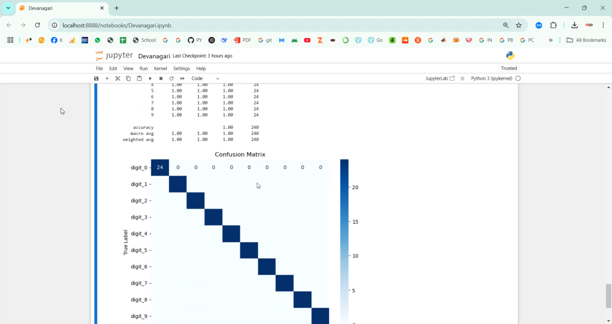612x324 pixels.
Task: Restart the kernel using circular arrow icon
Action: click(171, 78)
